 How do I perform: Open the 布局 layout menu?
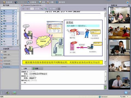[x=42, y=2]
